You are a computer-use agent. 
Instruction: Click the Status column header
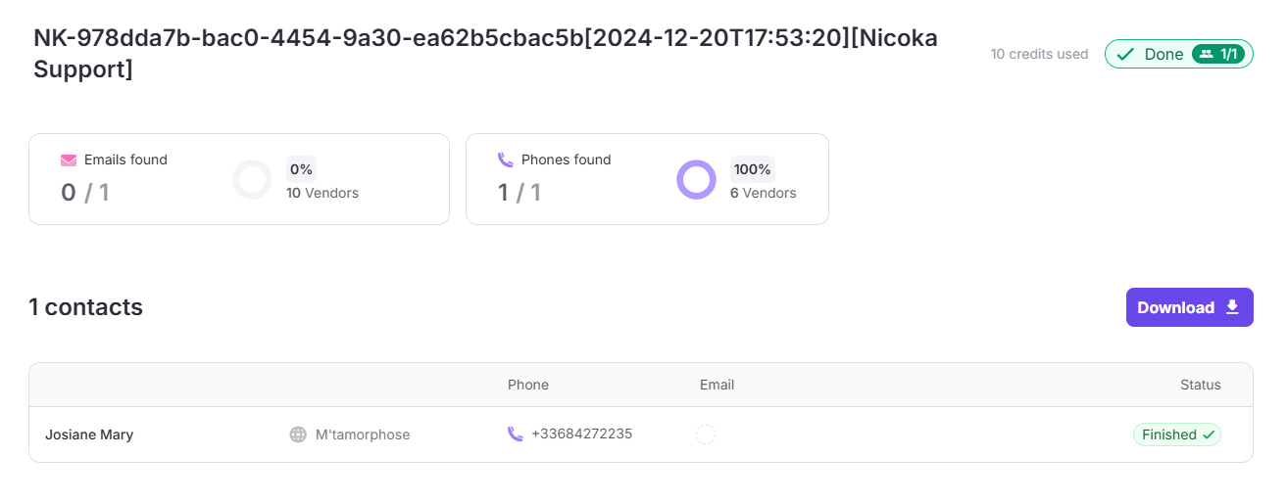click(1201, 385)
